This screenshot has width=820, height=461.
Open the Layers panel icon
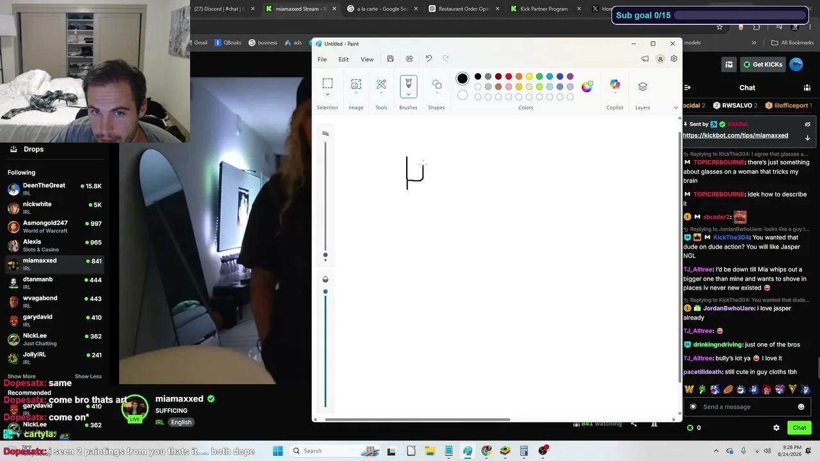643,86
